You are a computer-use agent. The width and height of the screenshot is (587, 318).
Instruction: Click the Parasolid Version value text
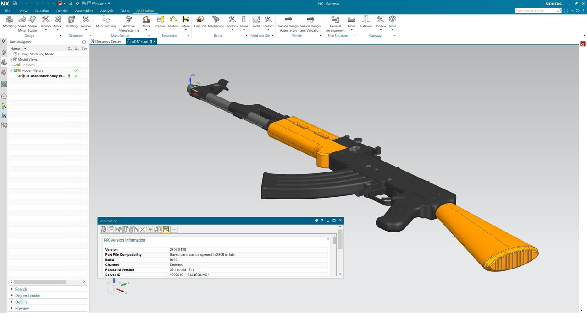pos(182,269)
